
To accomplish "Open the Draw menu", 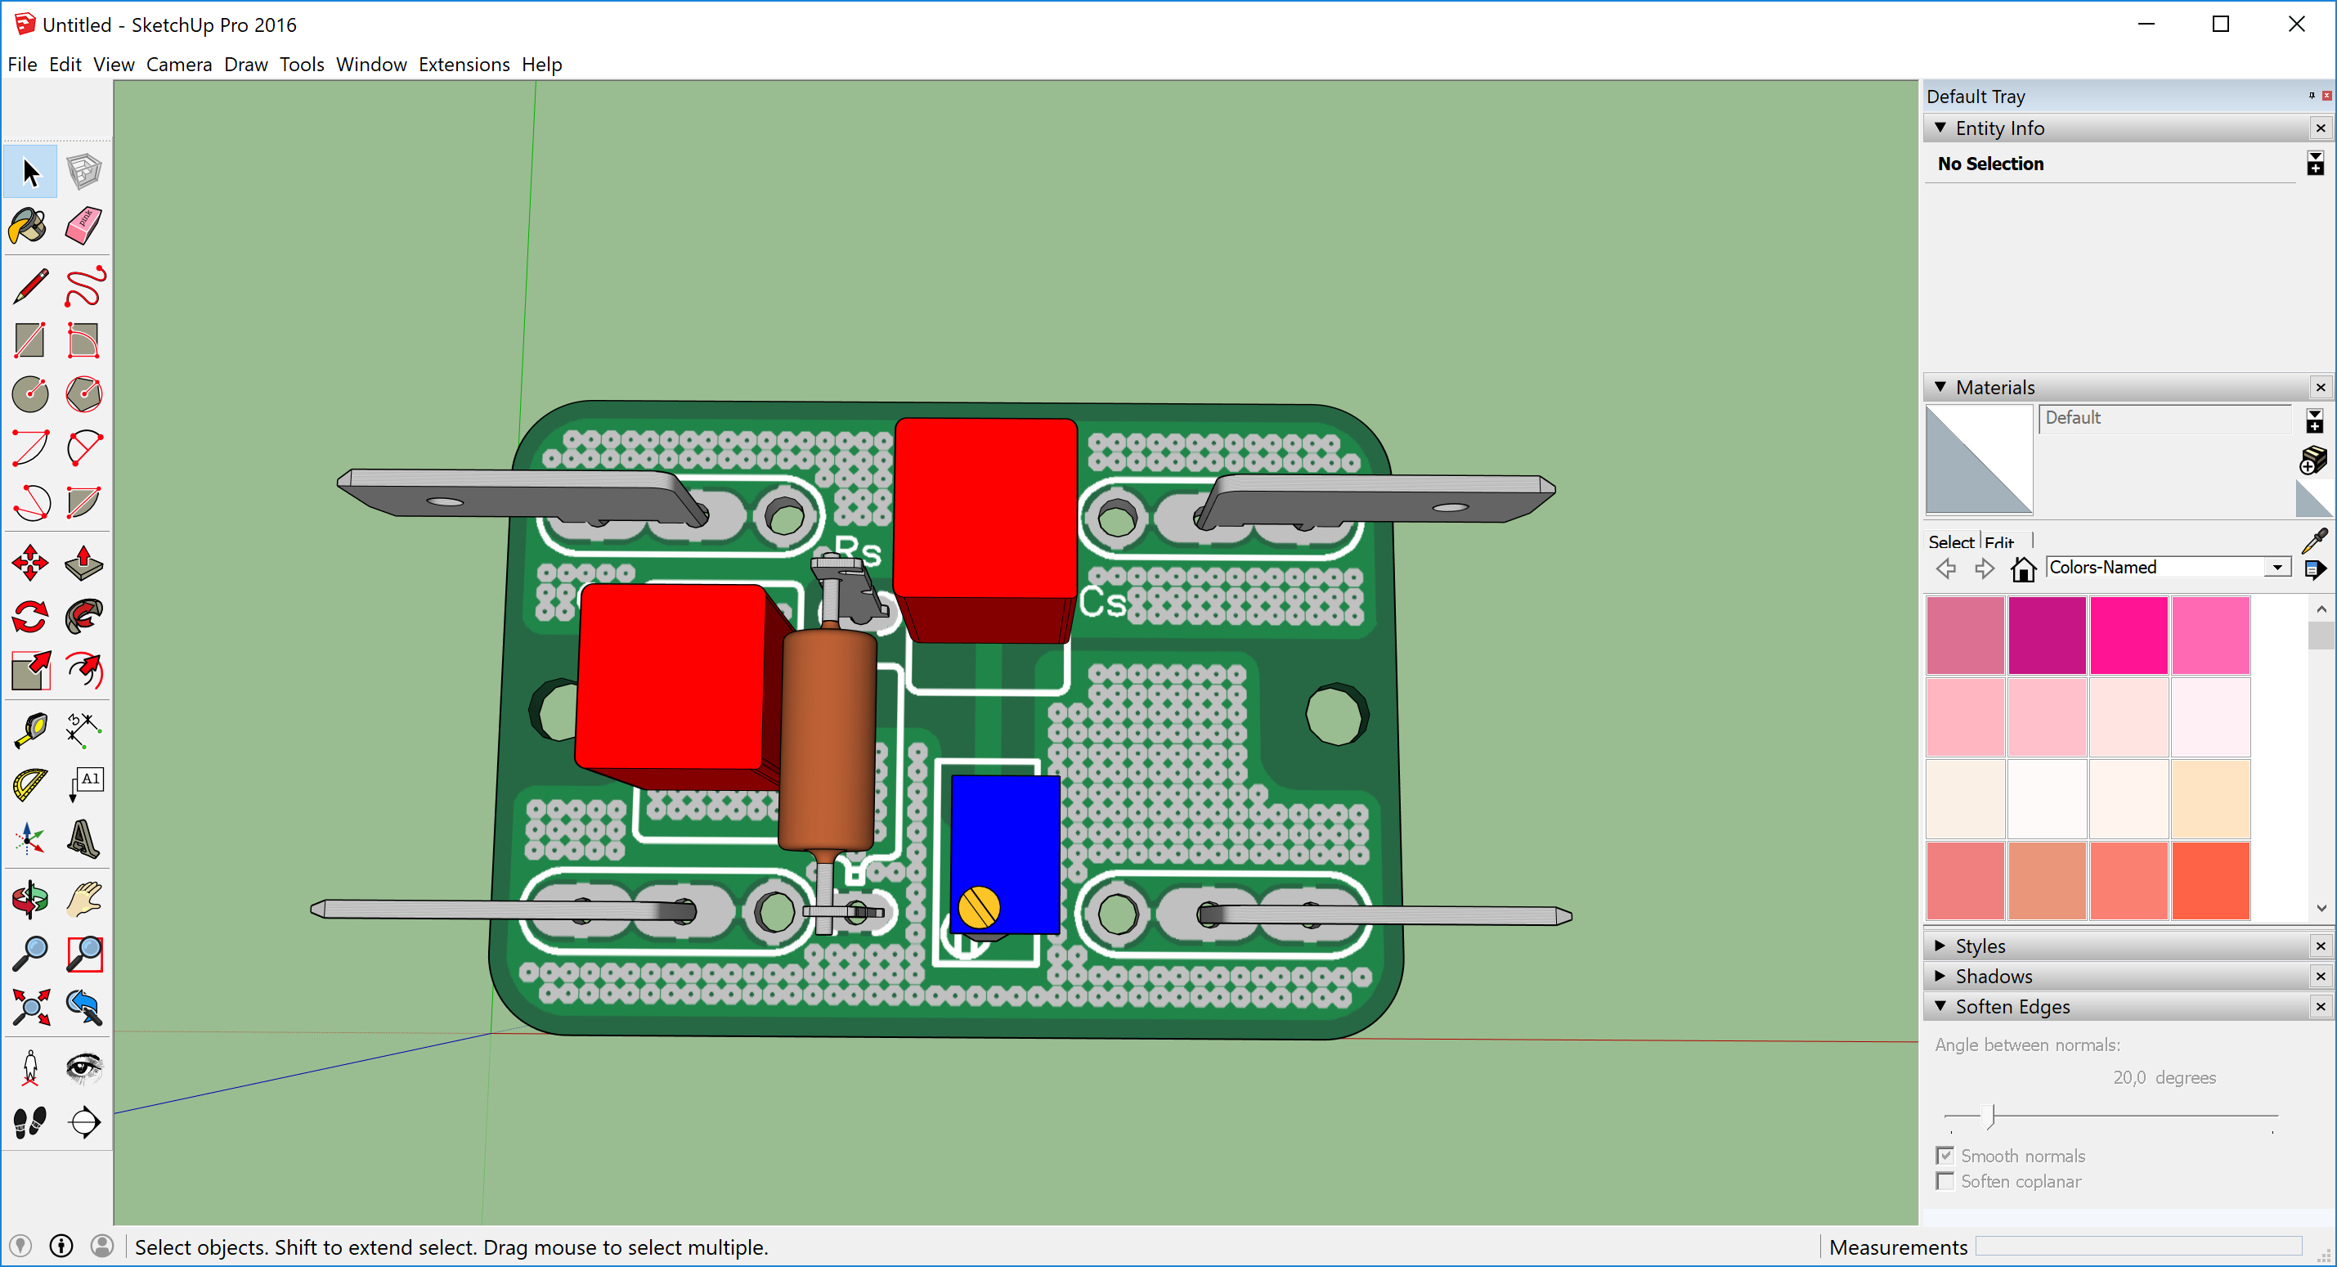I will [x=246, y=65].
